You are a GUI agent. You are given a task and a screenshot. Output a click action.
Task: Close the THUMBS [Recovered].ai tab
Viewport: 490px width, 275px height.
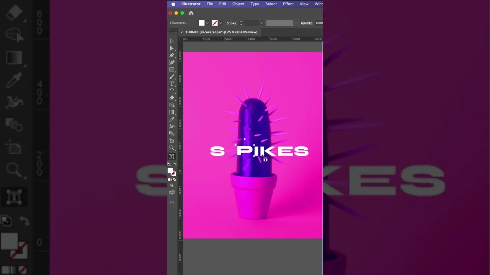(x=181, y=32)
